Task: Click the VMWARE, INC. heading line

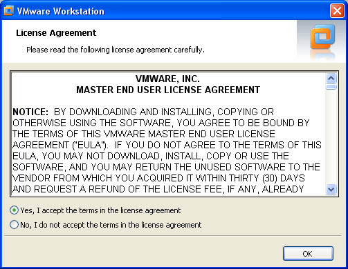Action: [x=167, y=79]
